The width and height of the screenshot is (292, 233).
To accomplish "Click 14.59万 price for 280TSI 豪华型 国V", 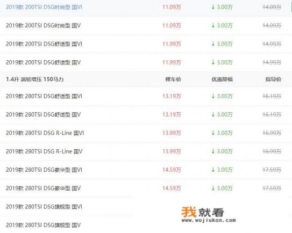I will [x=172, y=188].
